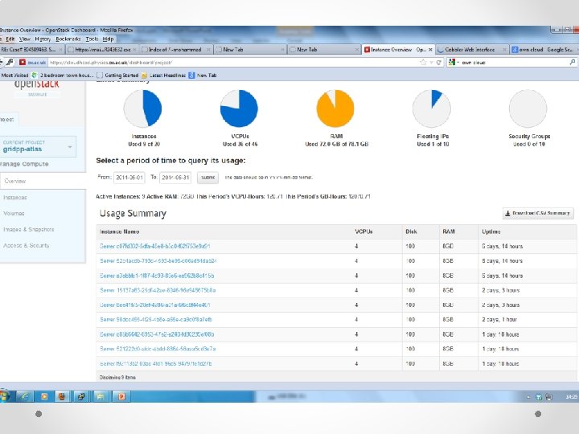Open the New Tab bookmark in bookmarks toolbar

[203, 76]
